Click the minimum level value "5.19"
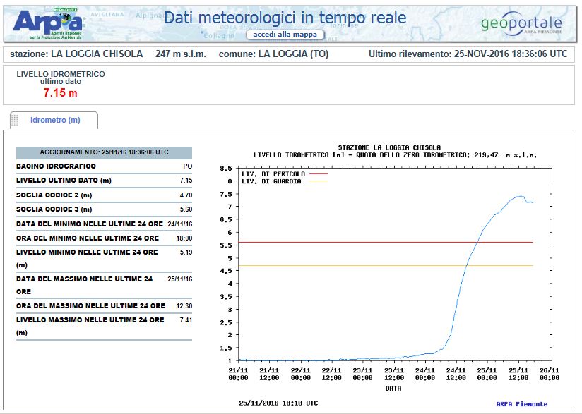The width and height of the screenshot is (582, 414). coord(186,252)
